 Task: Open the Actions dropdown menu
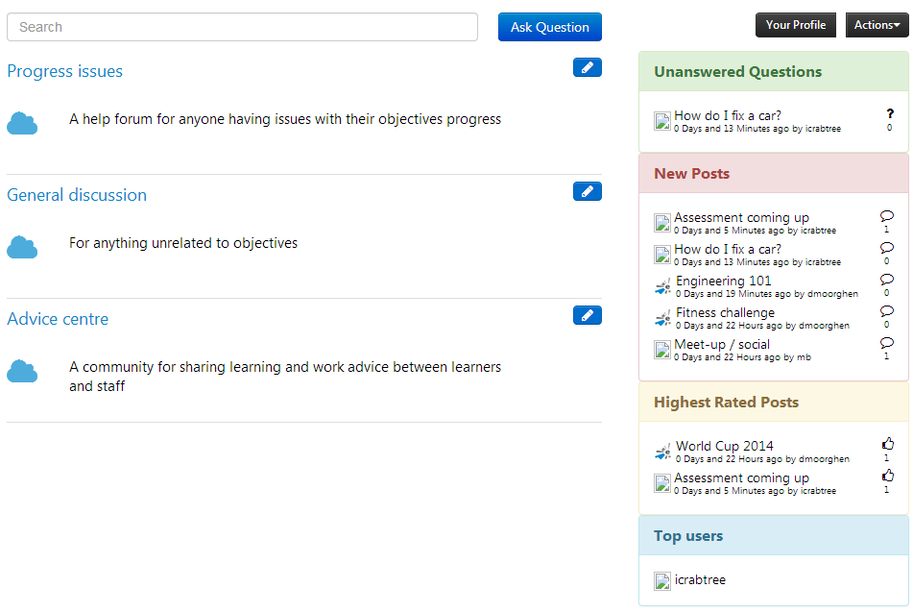877,25
